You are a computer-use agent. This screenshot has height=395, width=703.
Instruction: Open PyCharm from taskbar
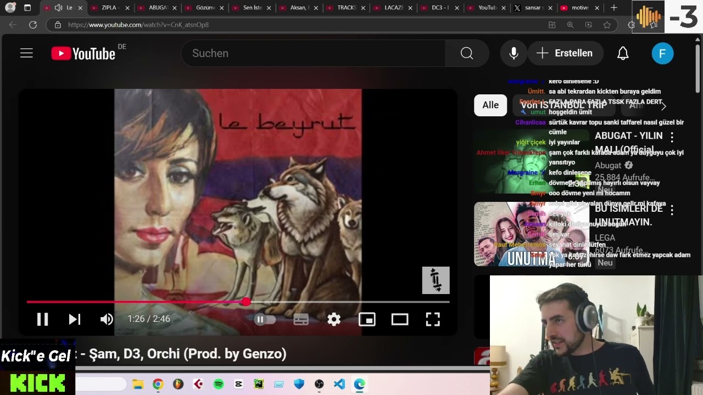pyautogui.click(x=259, y=384)
